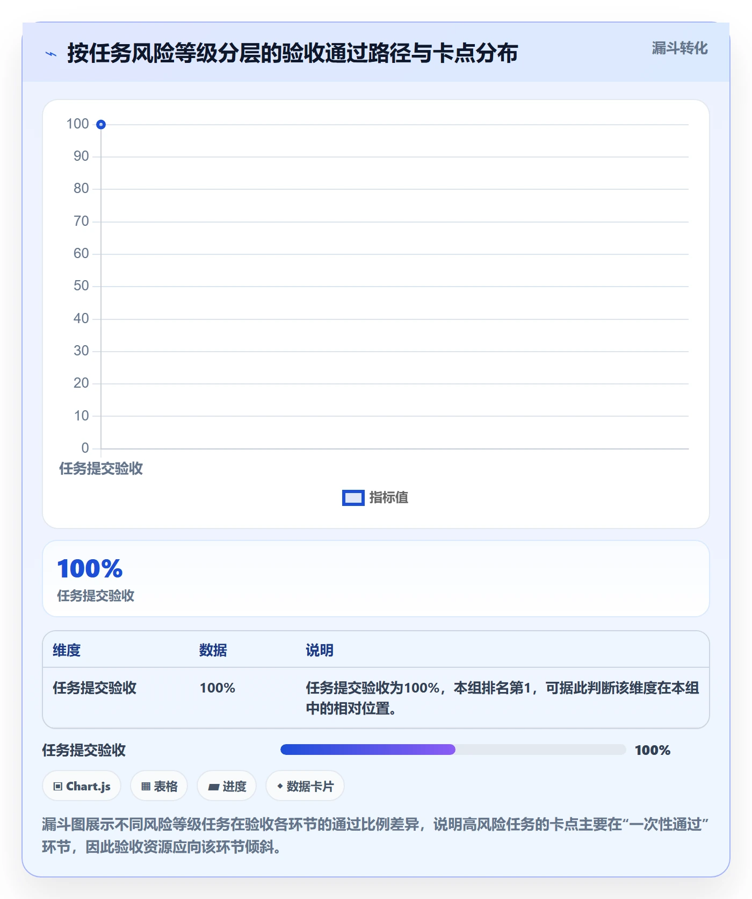Toggle the 指标值 legend swatch

tap(353, 498)
